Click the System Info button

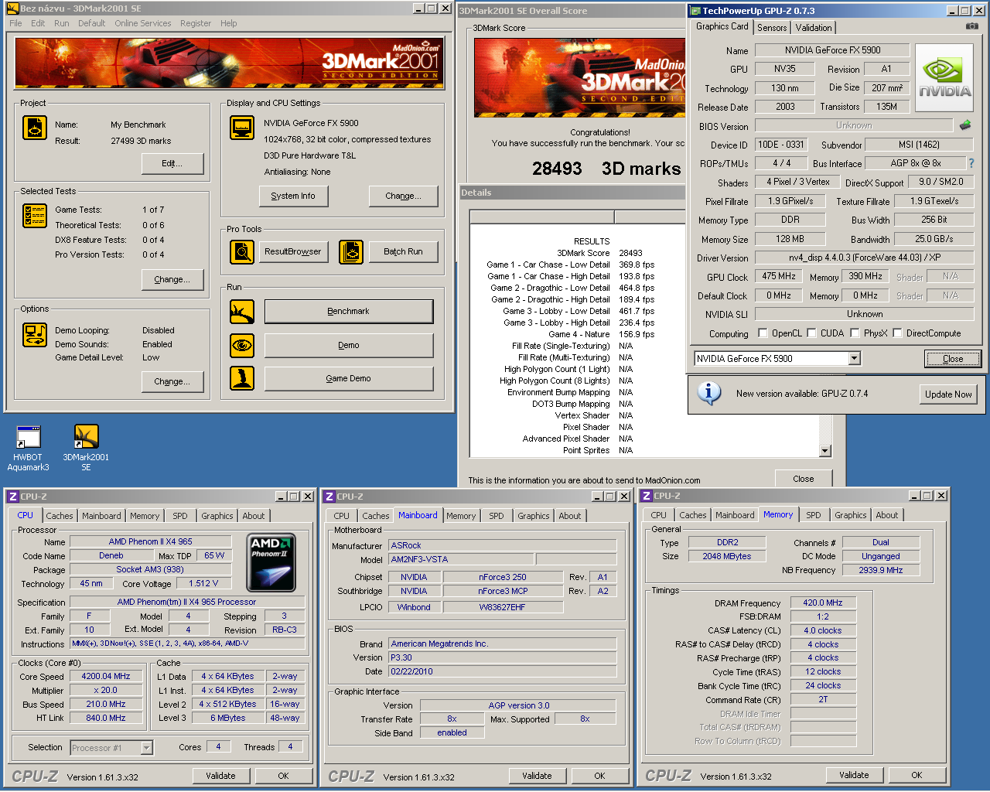[293, 196]
